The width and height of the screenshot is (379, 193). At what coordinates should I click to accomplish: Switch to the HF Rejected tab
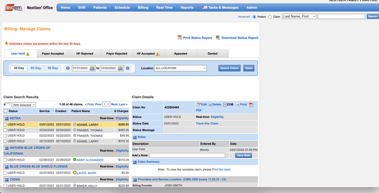tap(85, 54)
